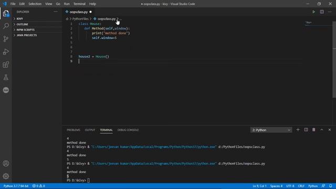Switch to the DEBUG CONSOLE tab
This screenshot has width=336, height=189.
point(128,130)
